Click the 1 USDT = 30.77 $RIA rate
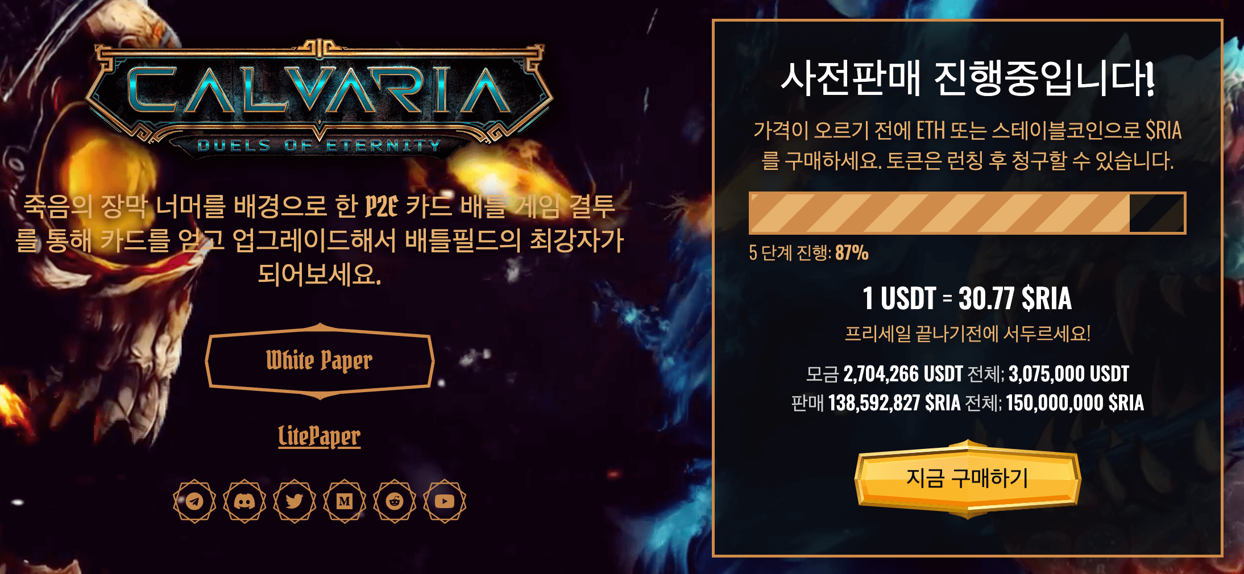 click(x=967, y=298)
